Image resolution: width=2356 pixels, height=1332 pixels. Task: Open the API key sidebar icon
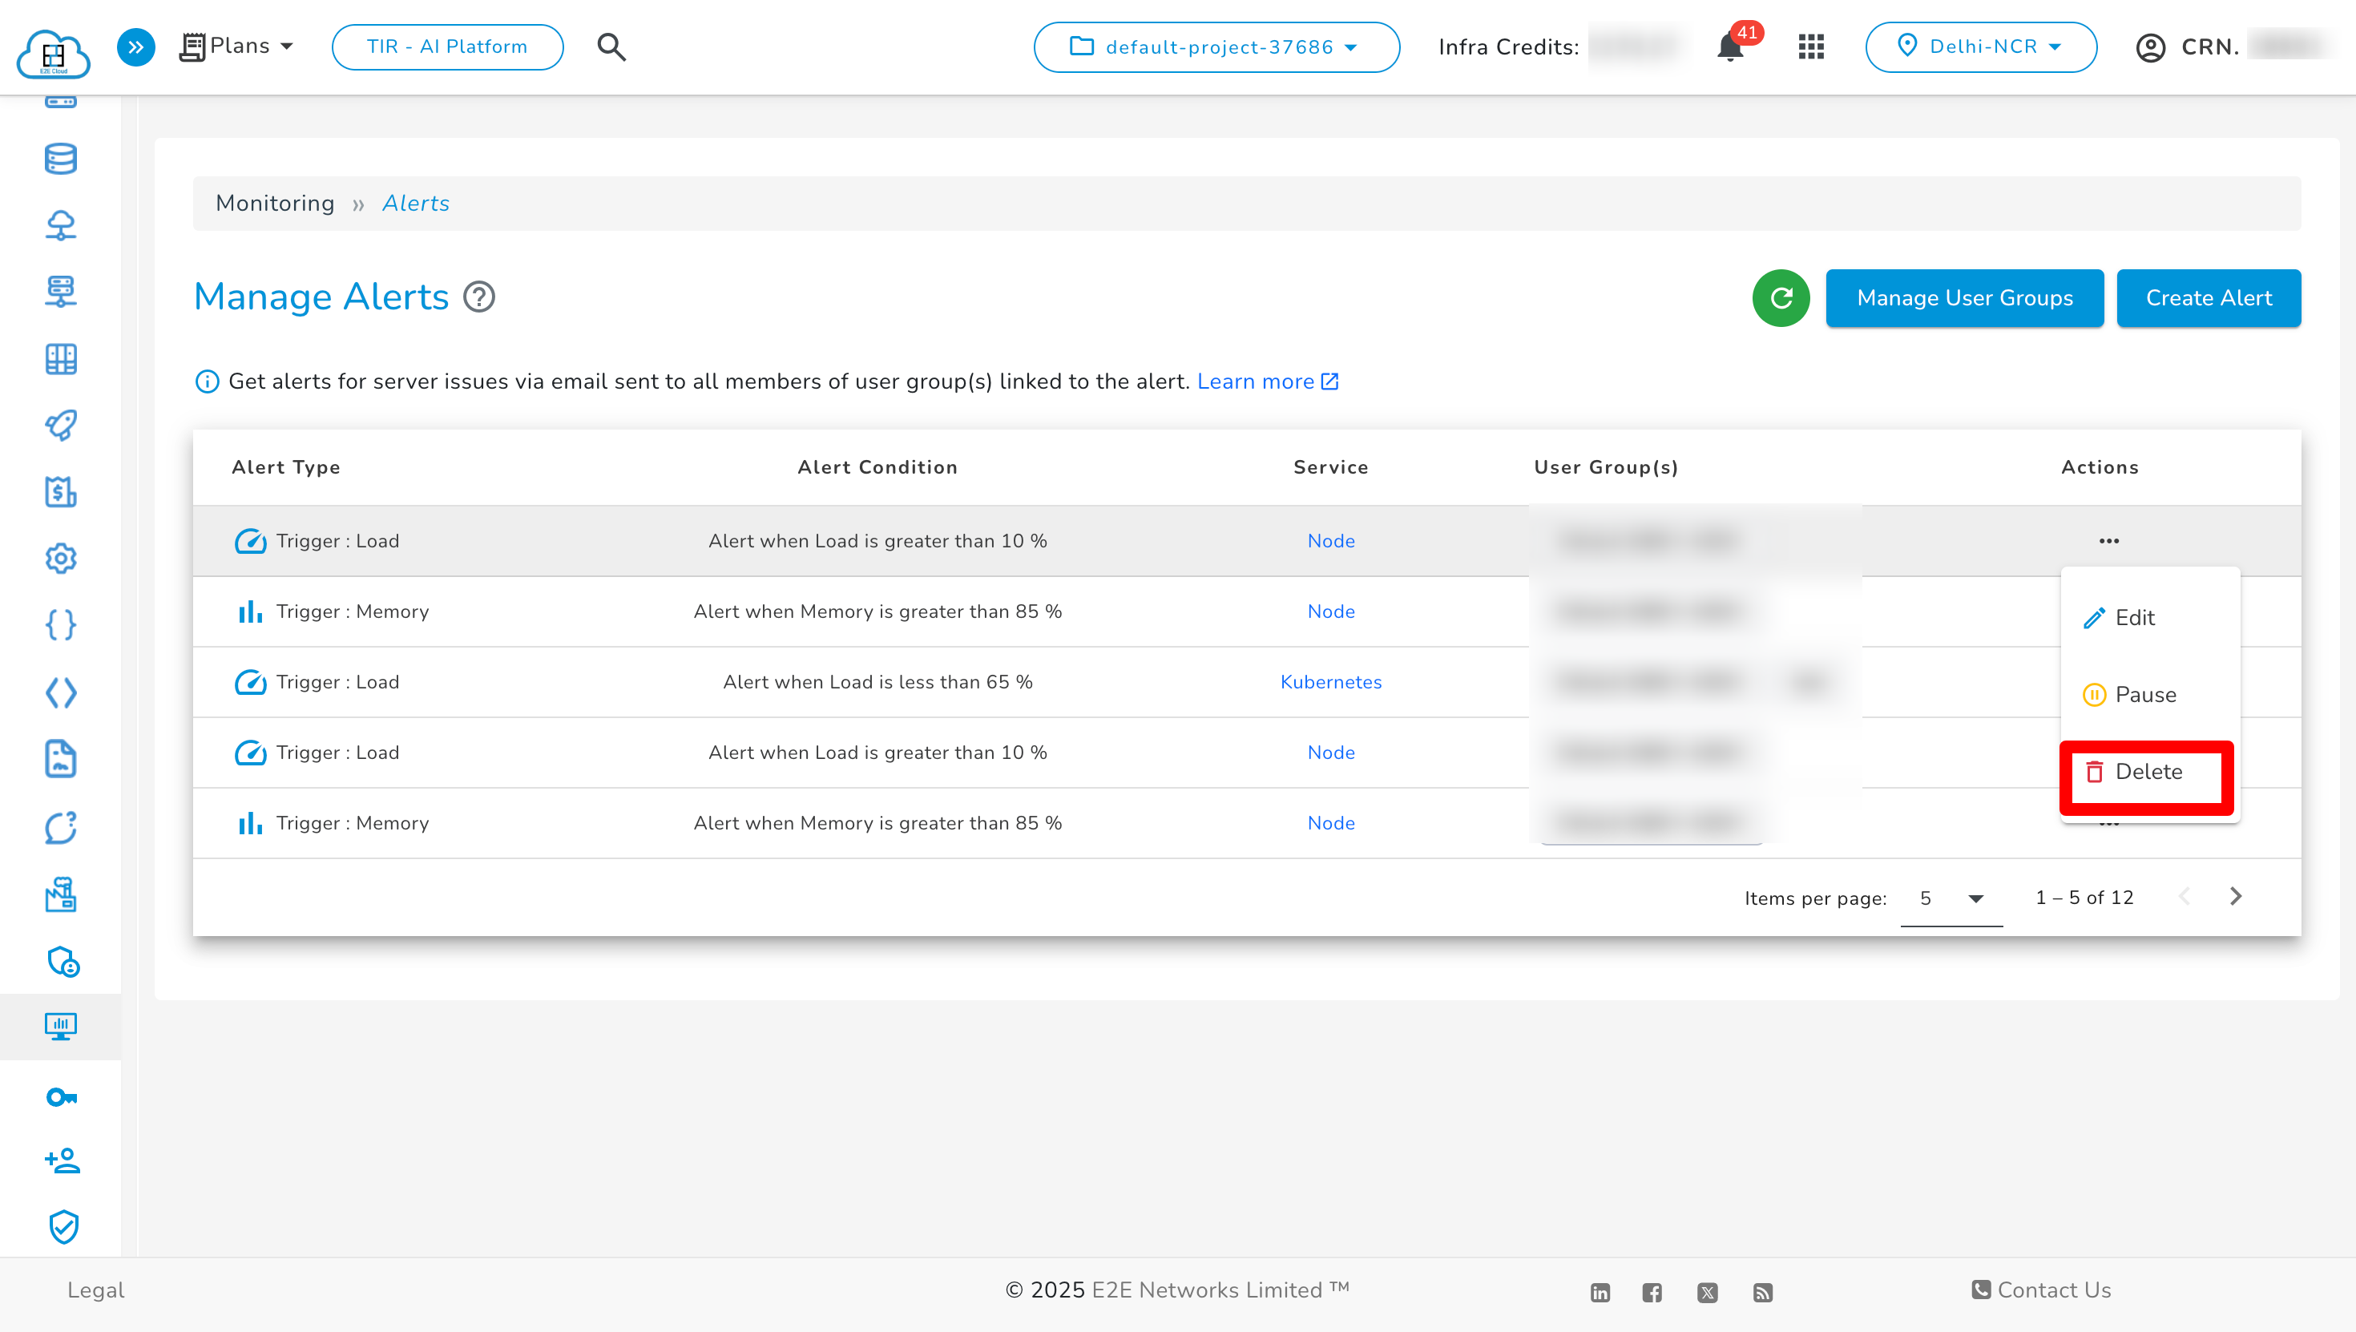pyautogui.click(x=60, y=1096)
